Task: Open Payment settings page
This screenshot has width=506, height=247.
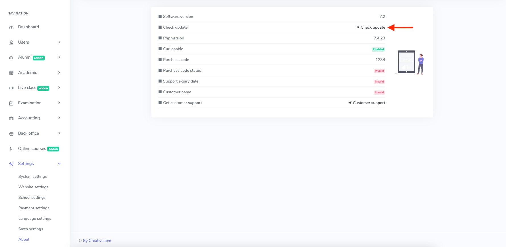Action: [34, 208]
